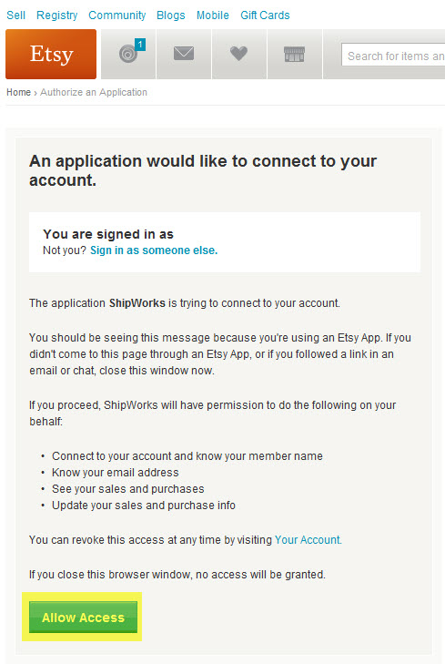This screenshot has width=445, height=664.
Task: Open favorites with the heart icon
Action: (238, 54)
